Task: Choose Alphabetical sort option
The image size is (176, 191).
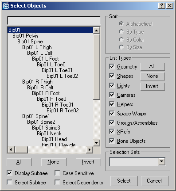Action: coord(136,24)
